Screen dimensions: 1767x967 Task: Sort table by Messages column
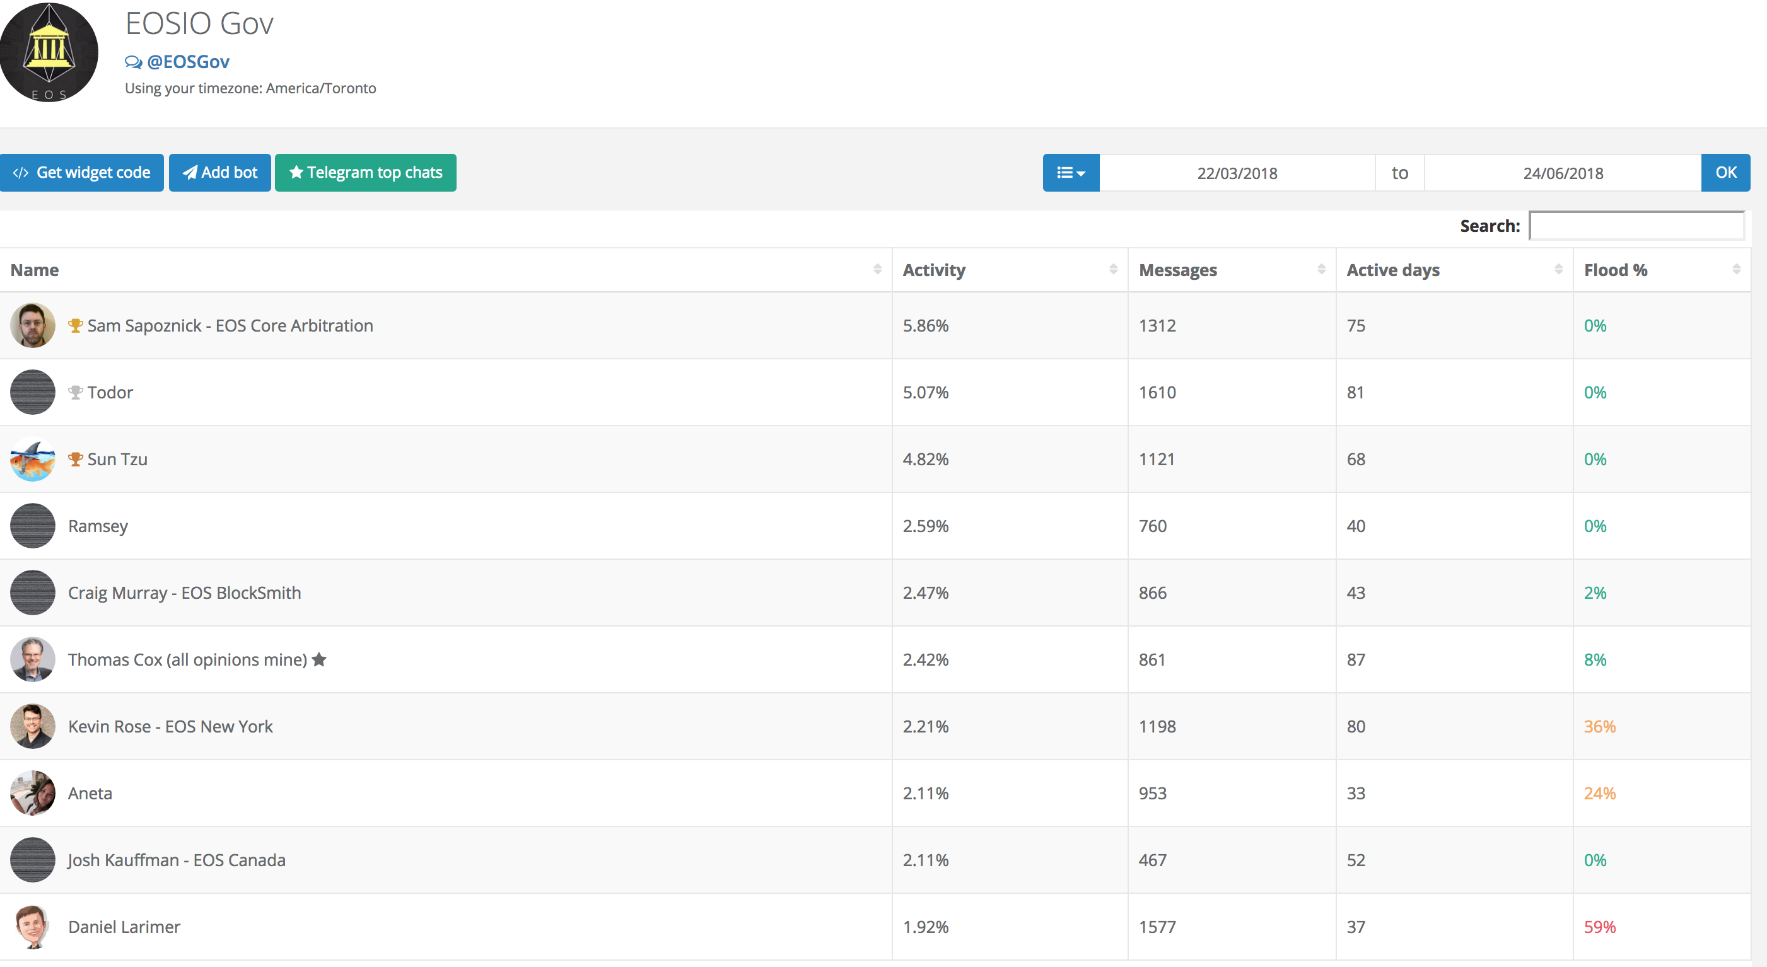pos(1232,270)
